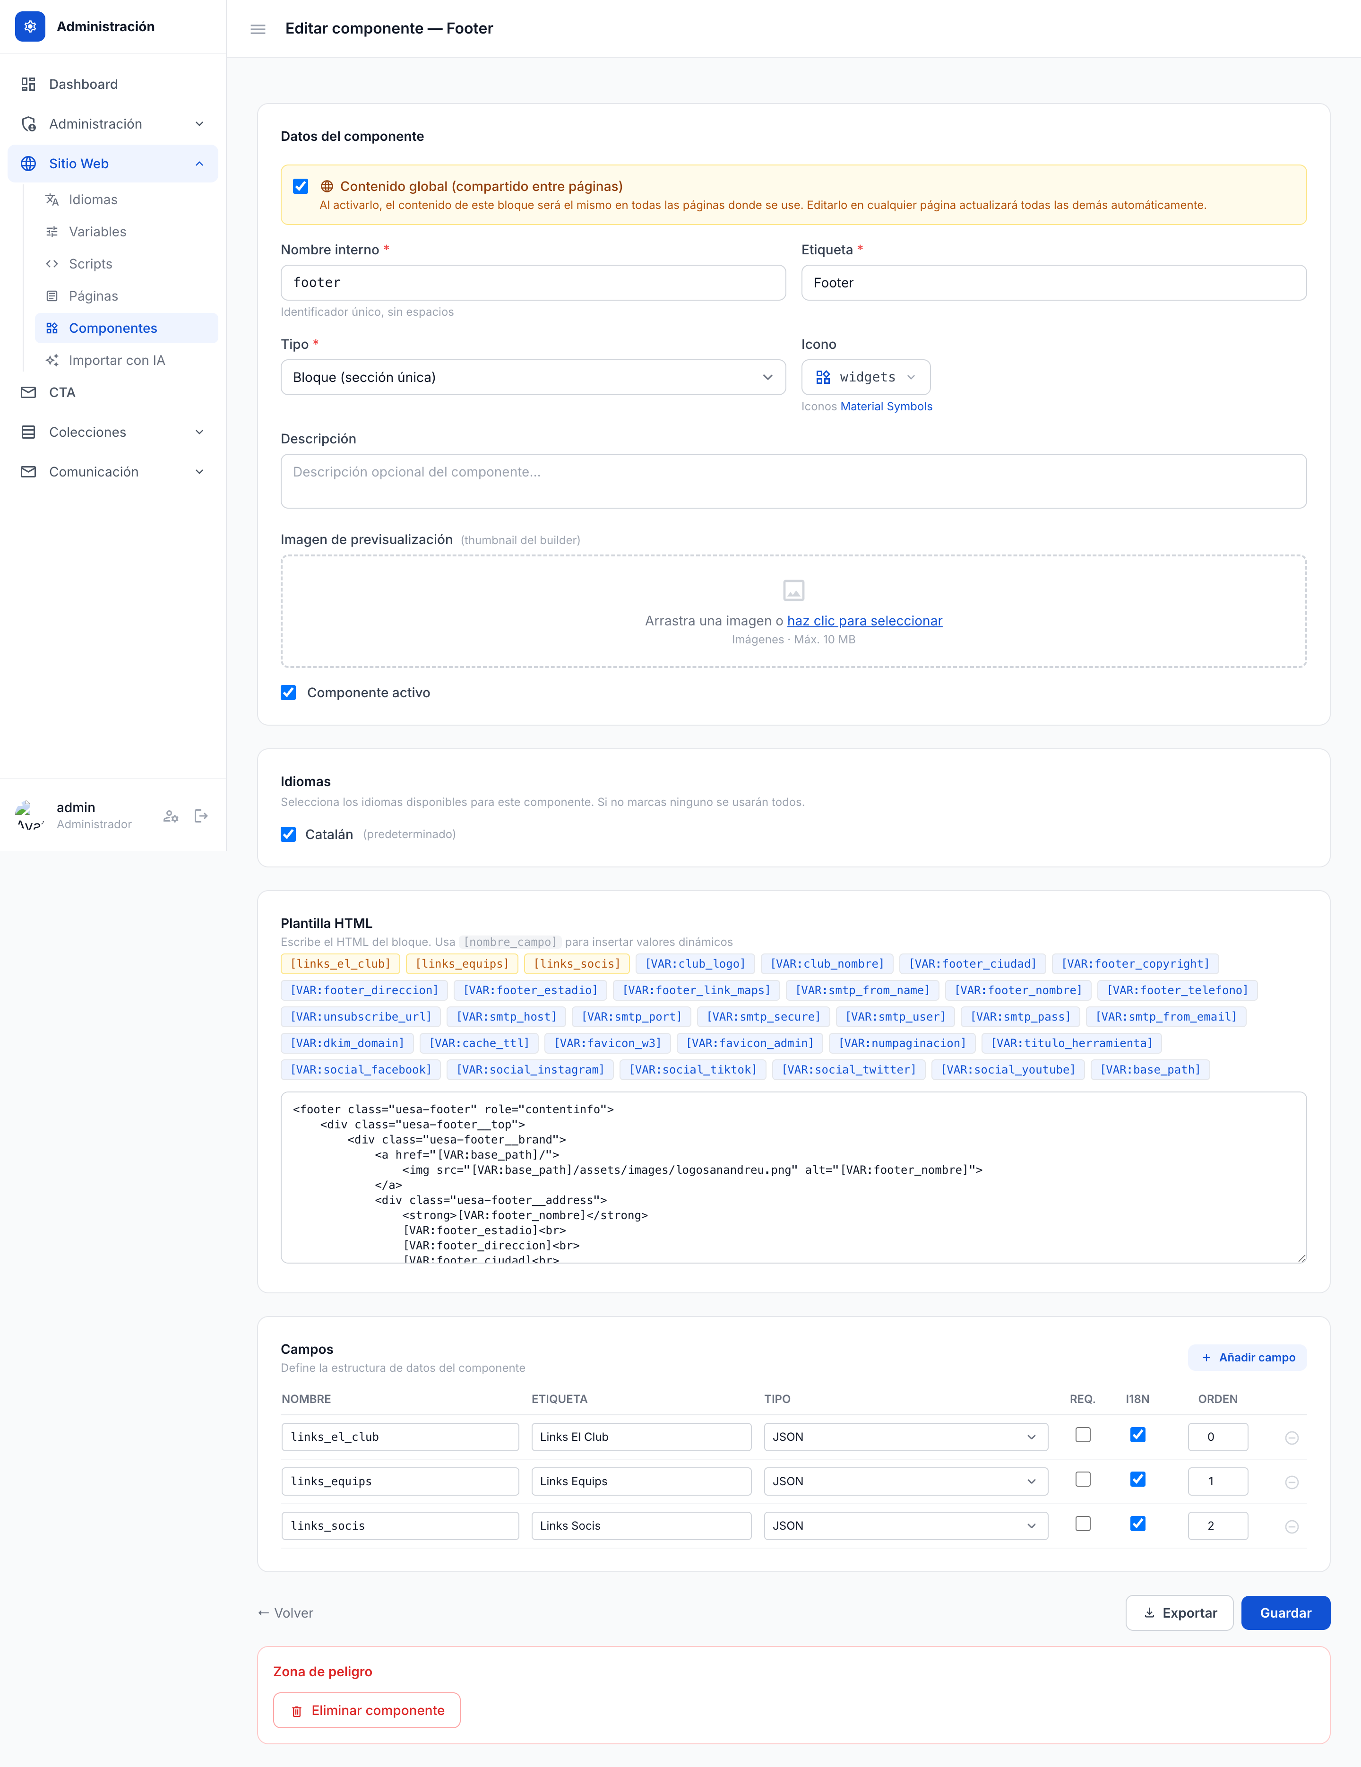The height and width of the screenshot is (1767, 1361).
Task: Open Importar con IA in sidebar
Action: pyautogui.click(x=126, y=361)
